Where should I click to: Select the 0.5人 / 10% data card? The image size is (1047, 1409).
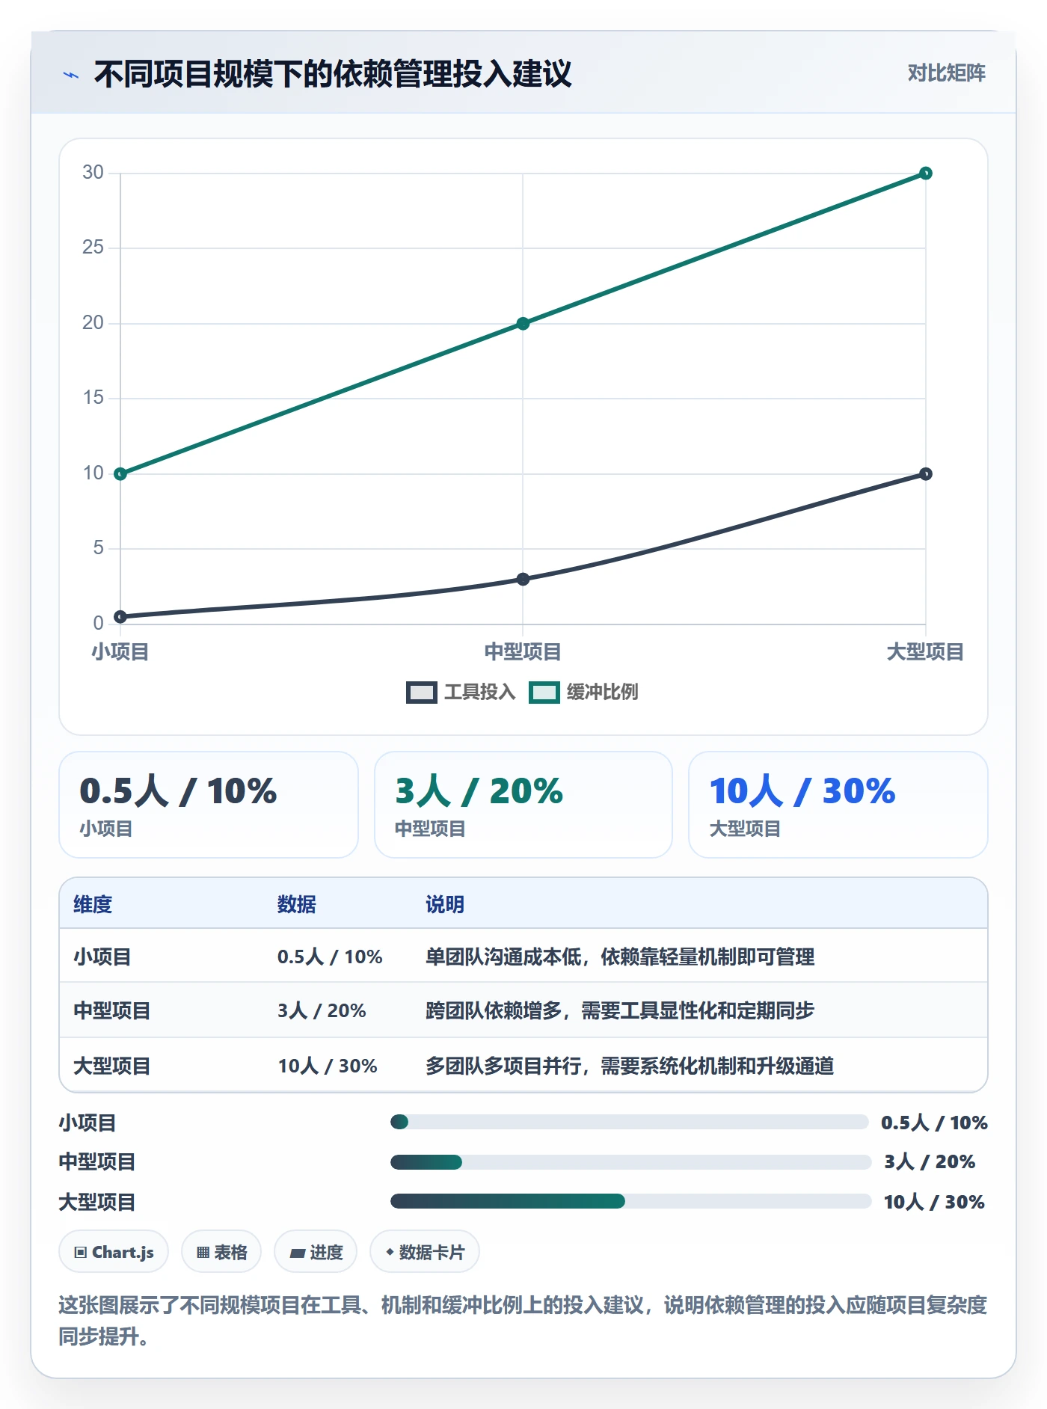point(209,805)
